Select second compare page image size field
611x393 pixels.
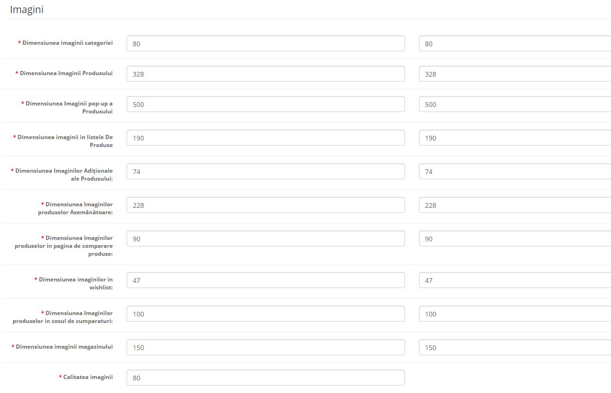515,239
